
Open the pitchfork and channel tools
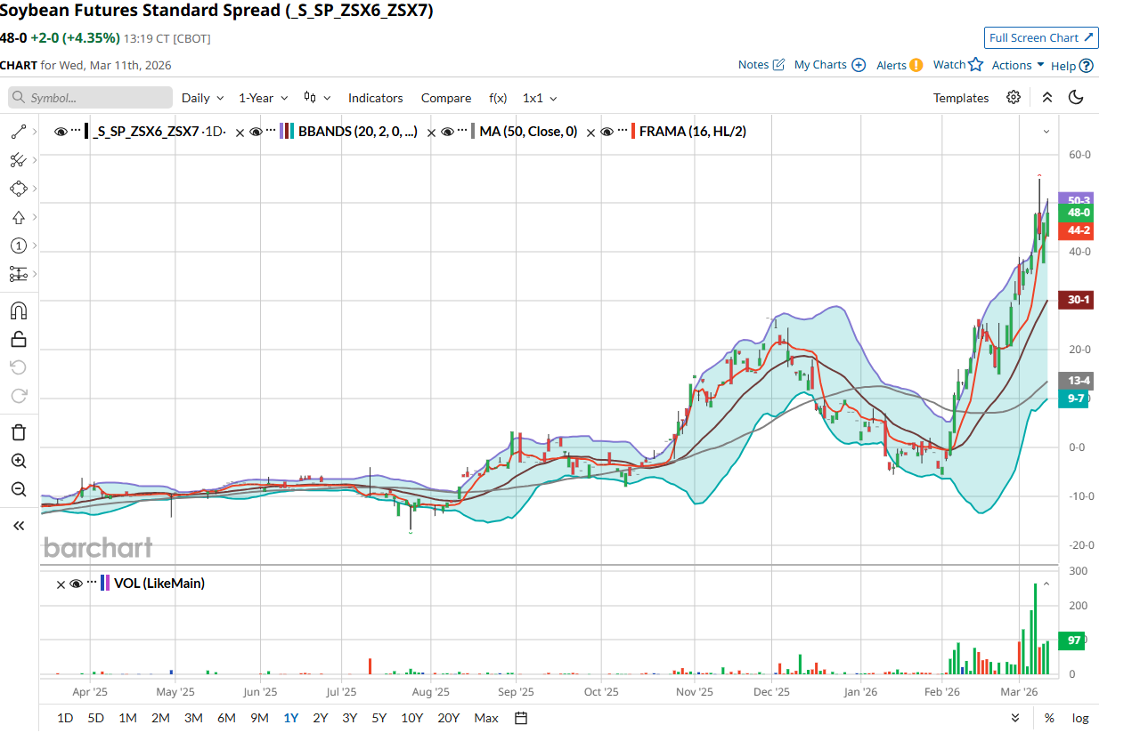[x=18, y=160]
